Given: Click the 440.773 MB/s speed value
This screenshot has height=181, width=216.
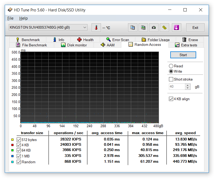Looking at the screenshot, I should (x=185, y=161).
